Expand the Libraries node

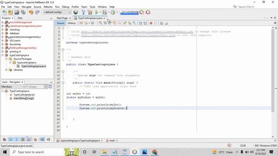(7, 70)
